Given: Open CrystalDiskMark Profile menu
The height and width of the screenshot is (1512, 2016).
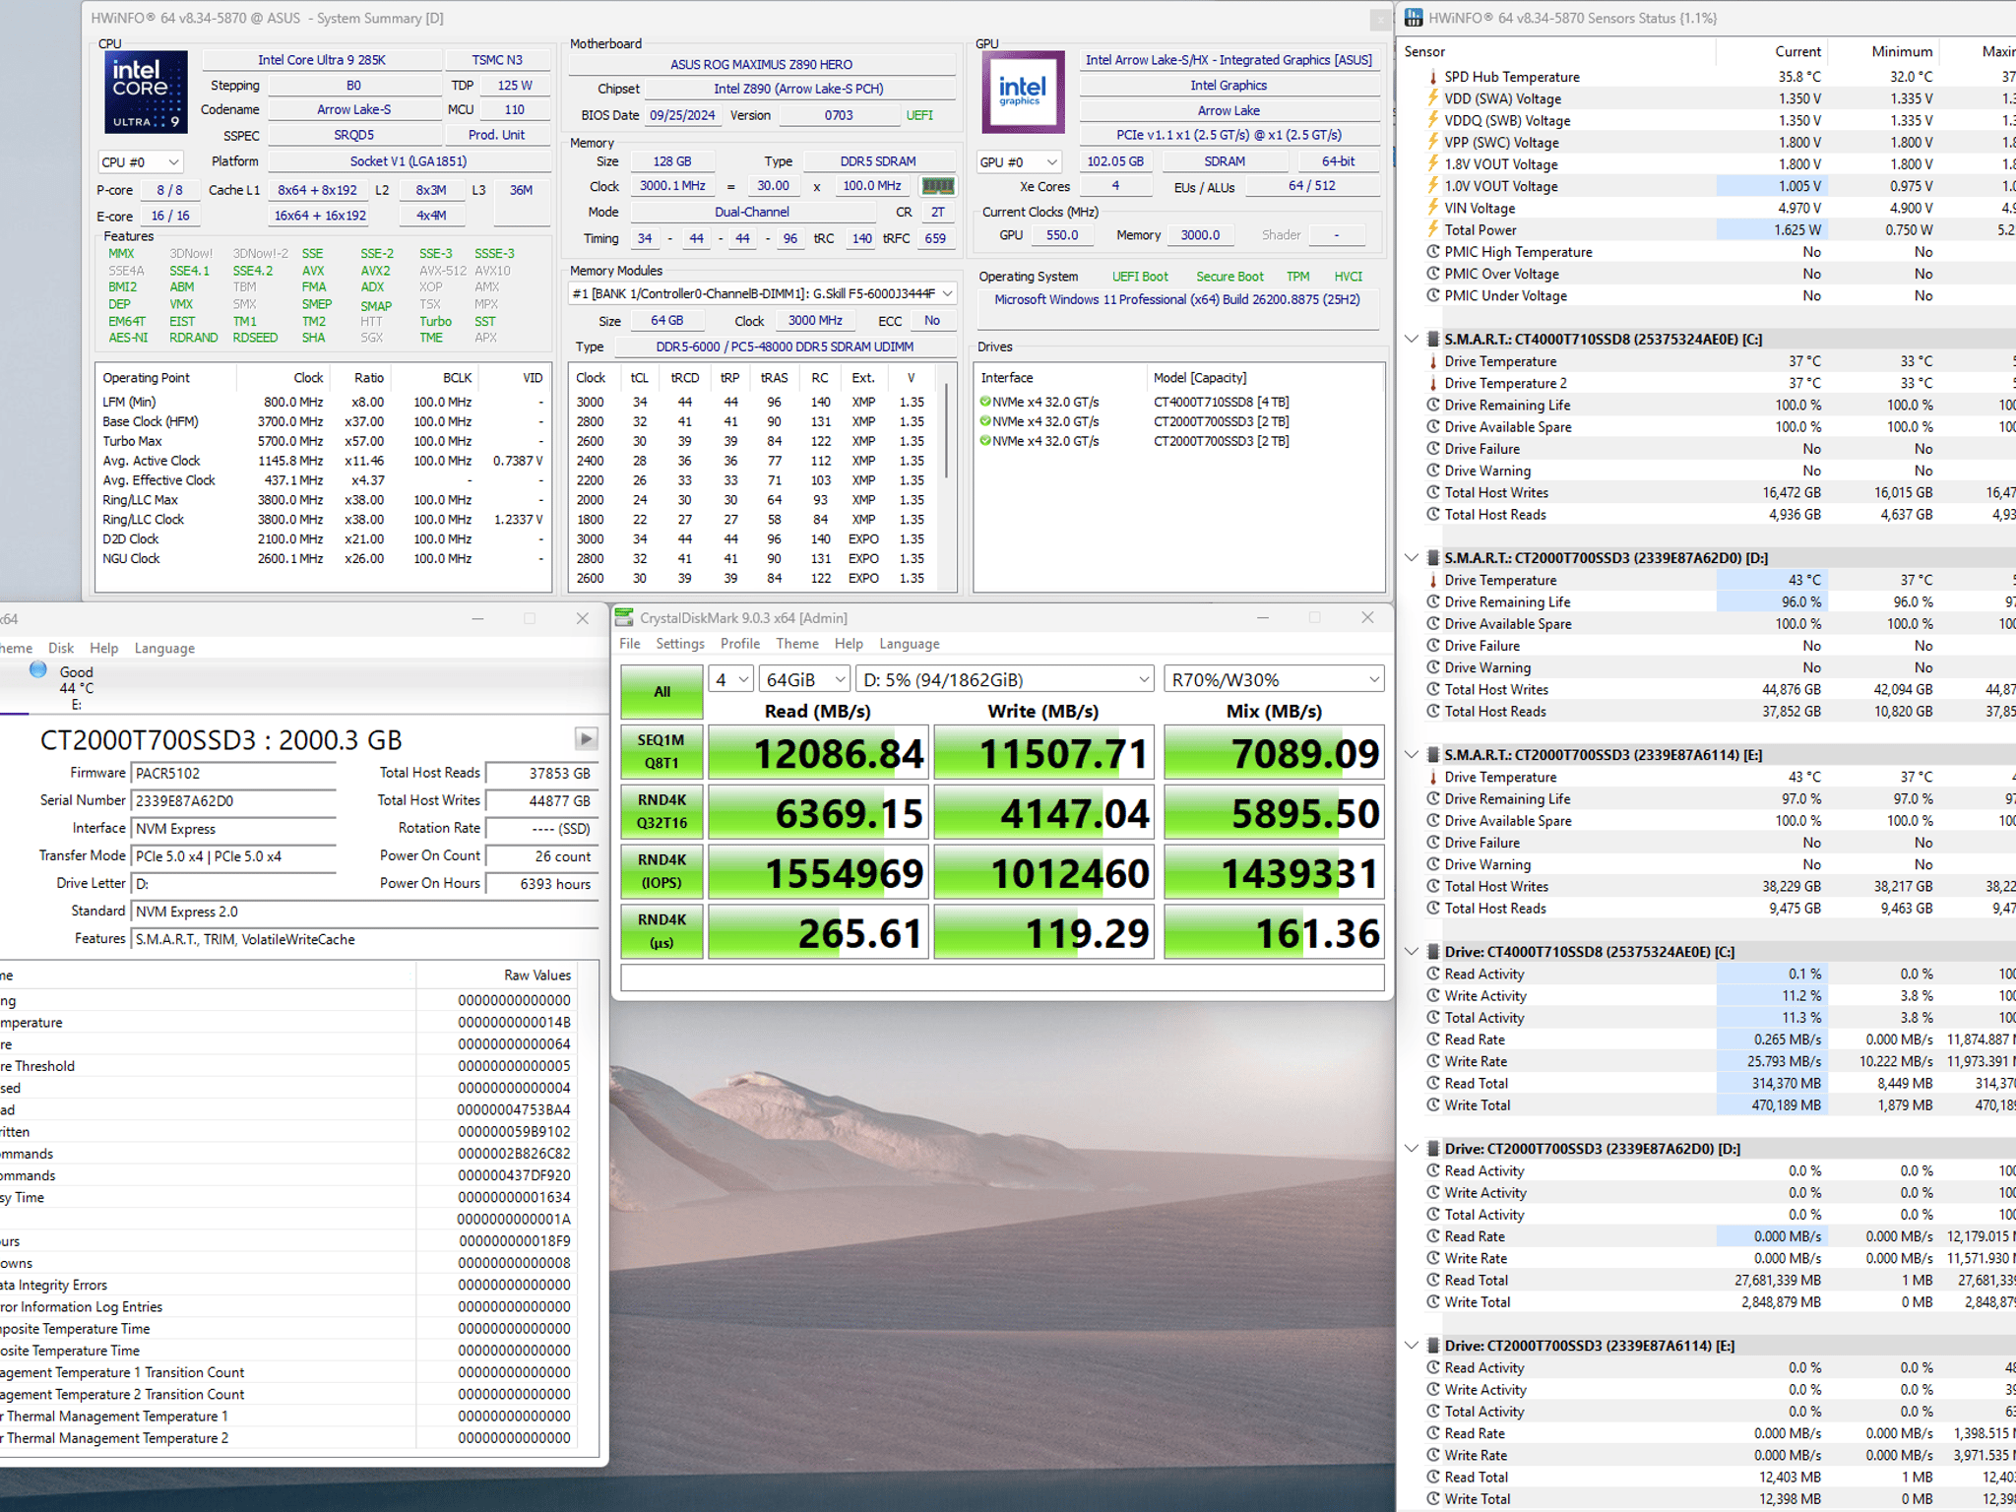Looking at the screenshot, I should 740,644.
